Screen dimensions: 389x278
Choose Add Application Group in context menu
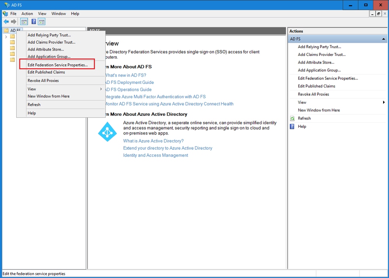click(x=61, y=56)
